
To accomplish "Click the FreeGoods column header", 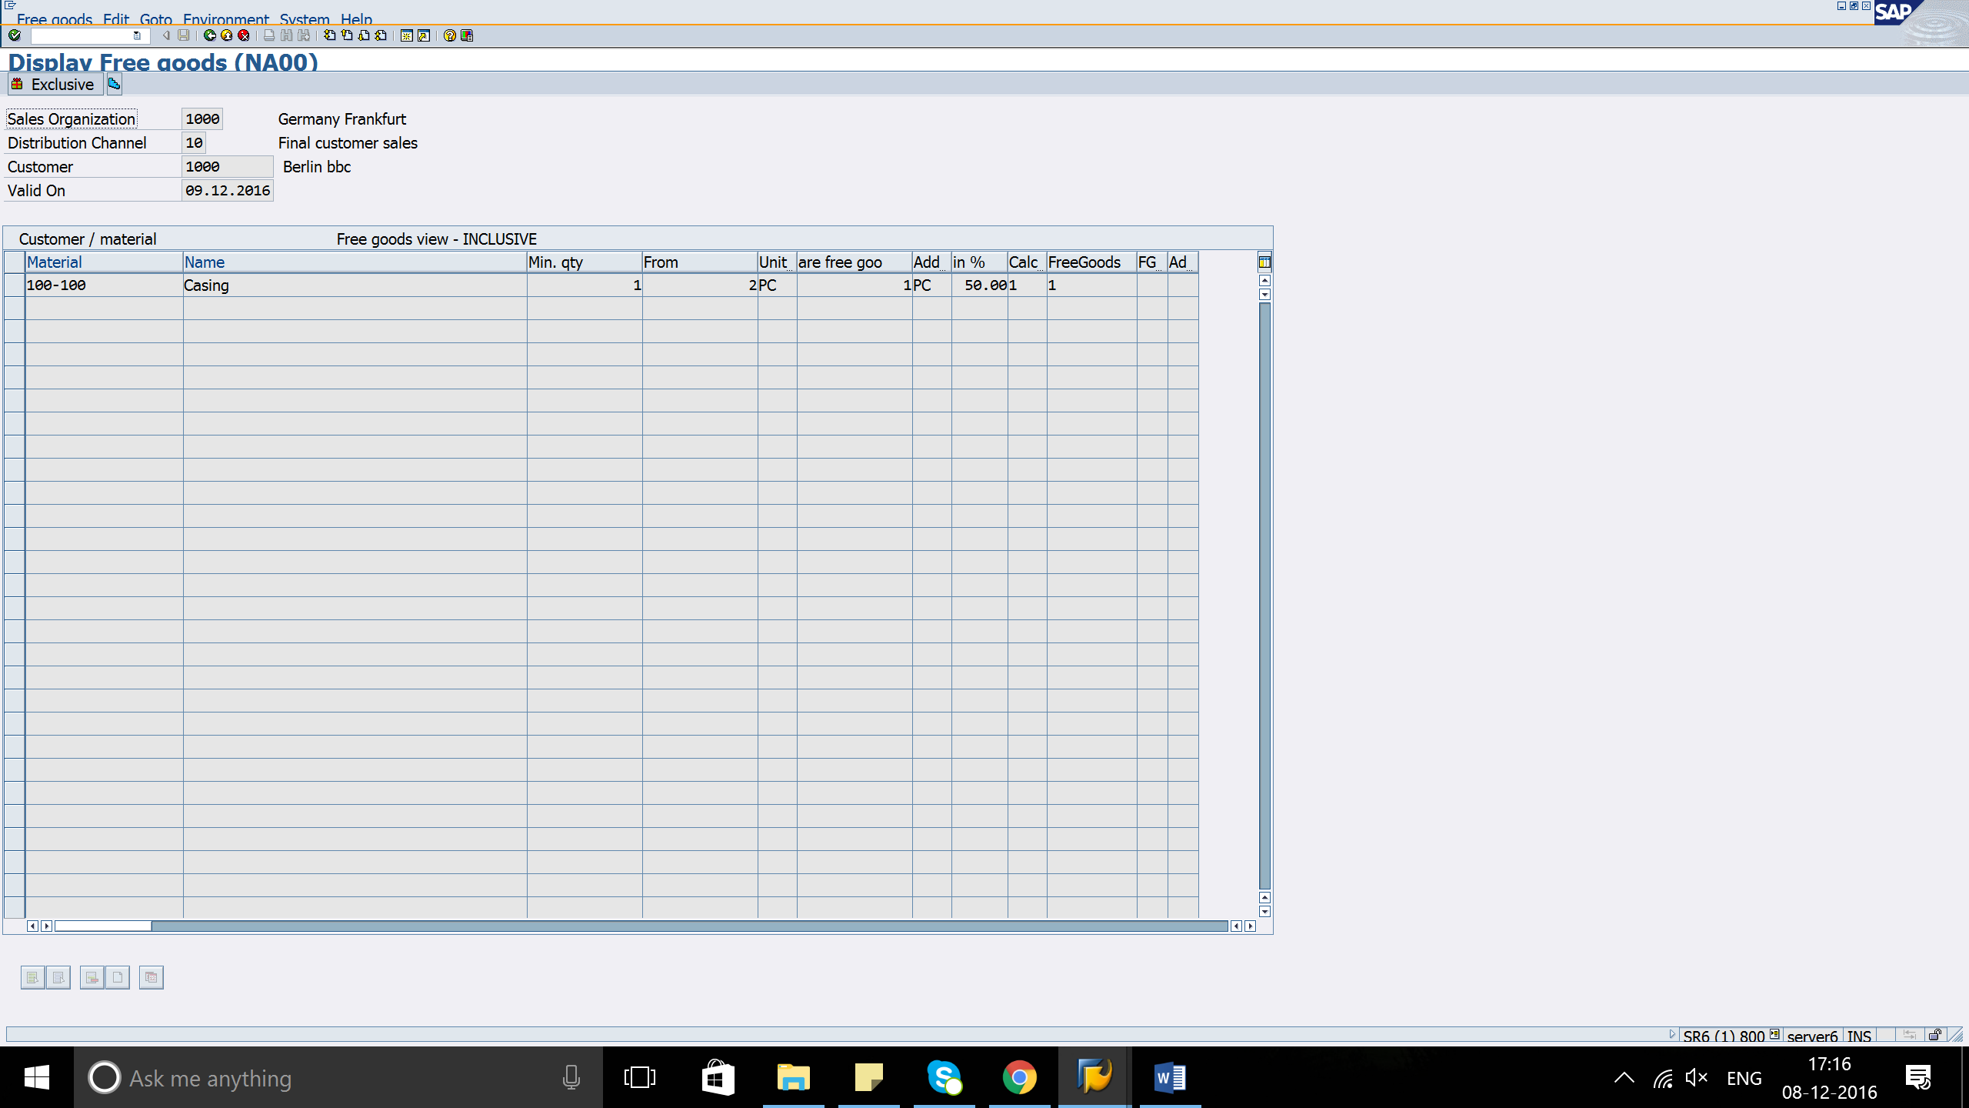I will coord(1091,262).
